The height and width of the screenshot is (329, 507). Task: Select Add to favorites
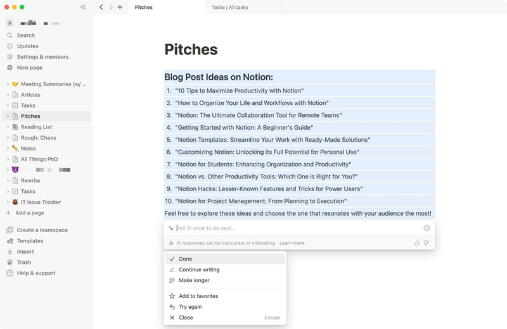(225, 296)
